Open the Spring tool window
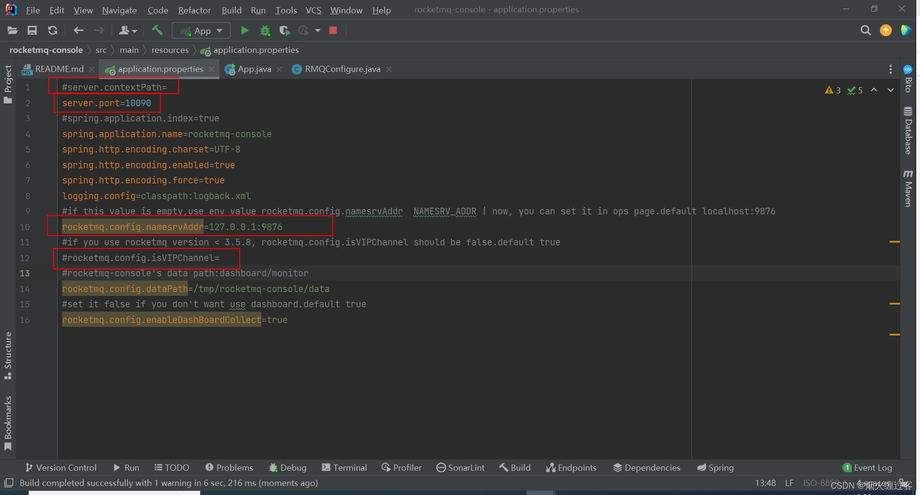This screenshot has height=495, width=920. (715, 468)
